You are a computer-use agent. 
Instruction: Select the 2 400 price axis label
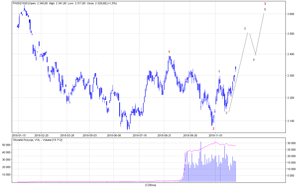pyautogui.click(x=290, y=54)
